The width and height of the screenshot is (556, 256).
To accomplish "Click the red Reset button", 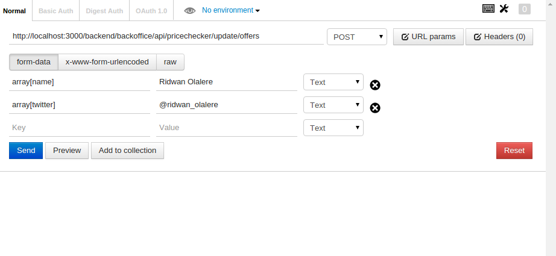I will pos(514,151).
